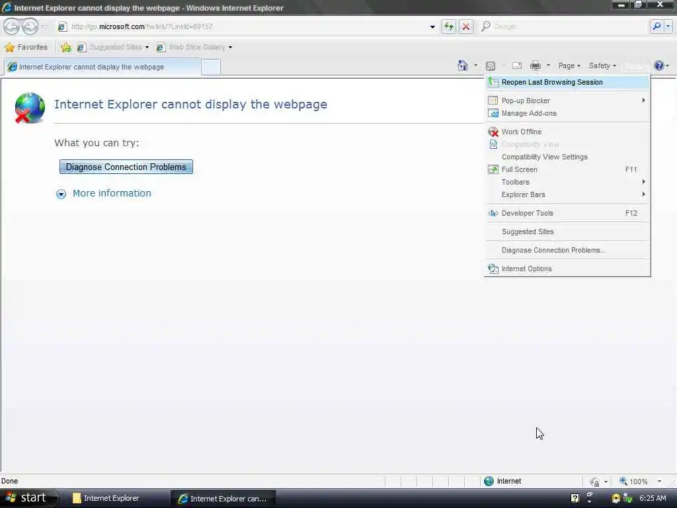Click the Refresh page icon
The height and width of the screenshot is (508, 677).
point(449,26)
